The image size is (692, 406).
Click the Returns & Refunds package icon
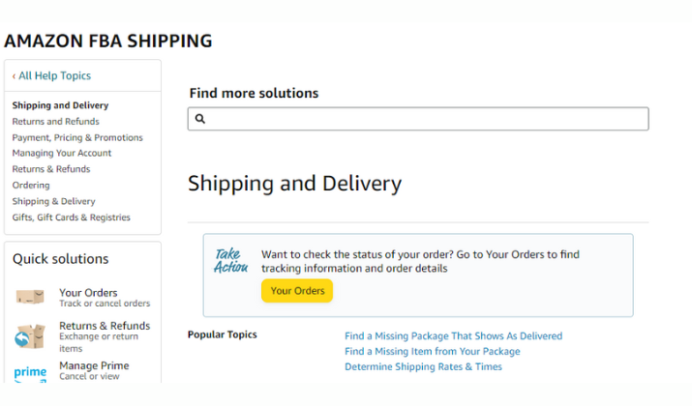tap(30, 336)
